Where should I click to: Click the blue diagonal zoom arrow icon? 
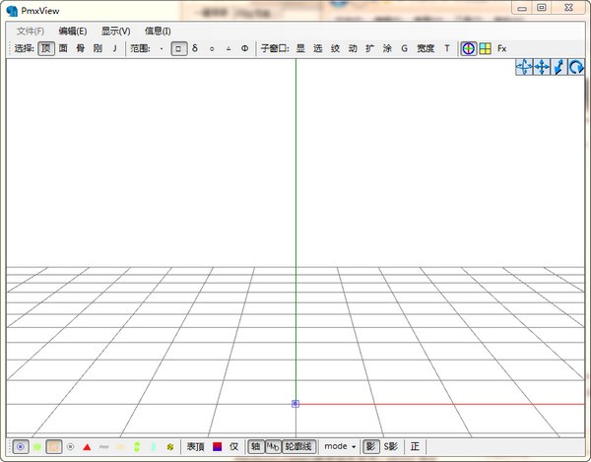(x=558, y=67)
